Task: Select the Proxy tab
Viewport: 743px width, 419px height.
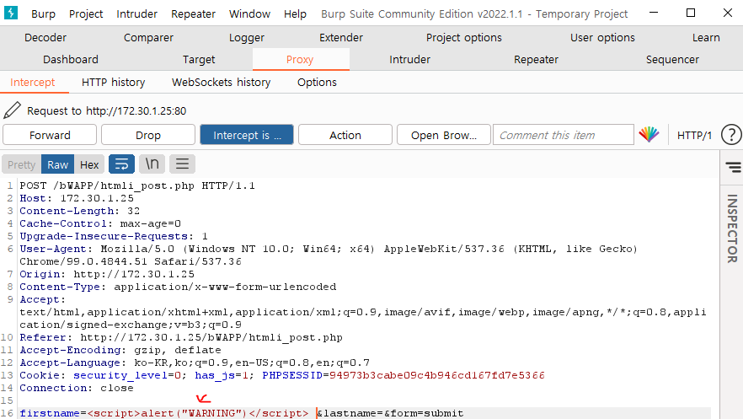Action: click(x=300, y=59)
